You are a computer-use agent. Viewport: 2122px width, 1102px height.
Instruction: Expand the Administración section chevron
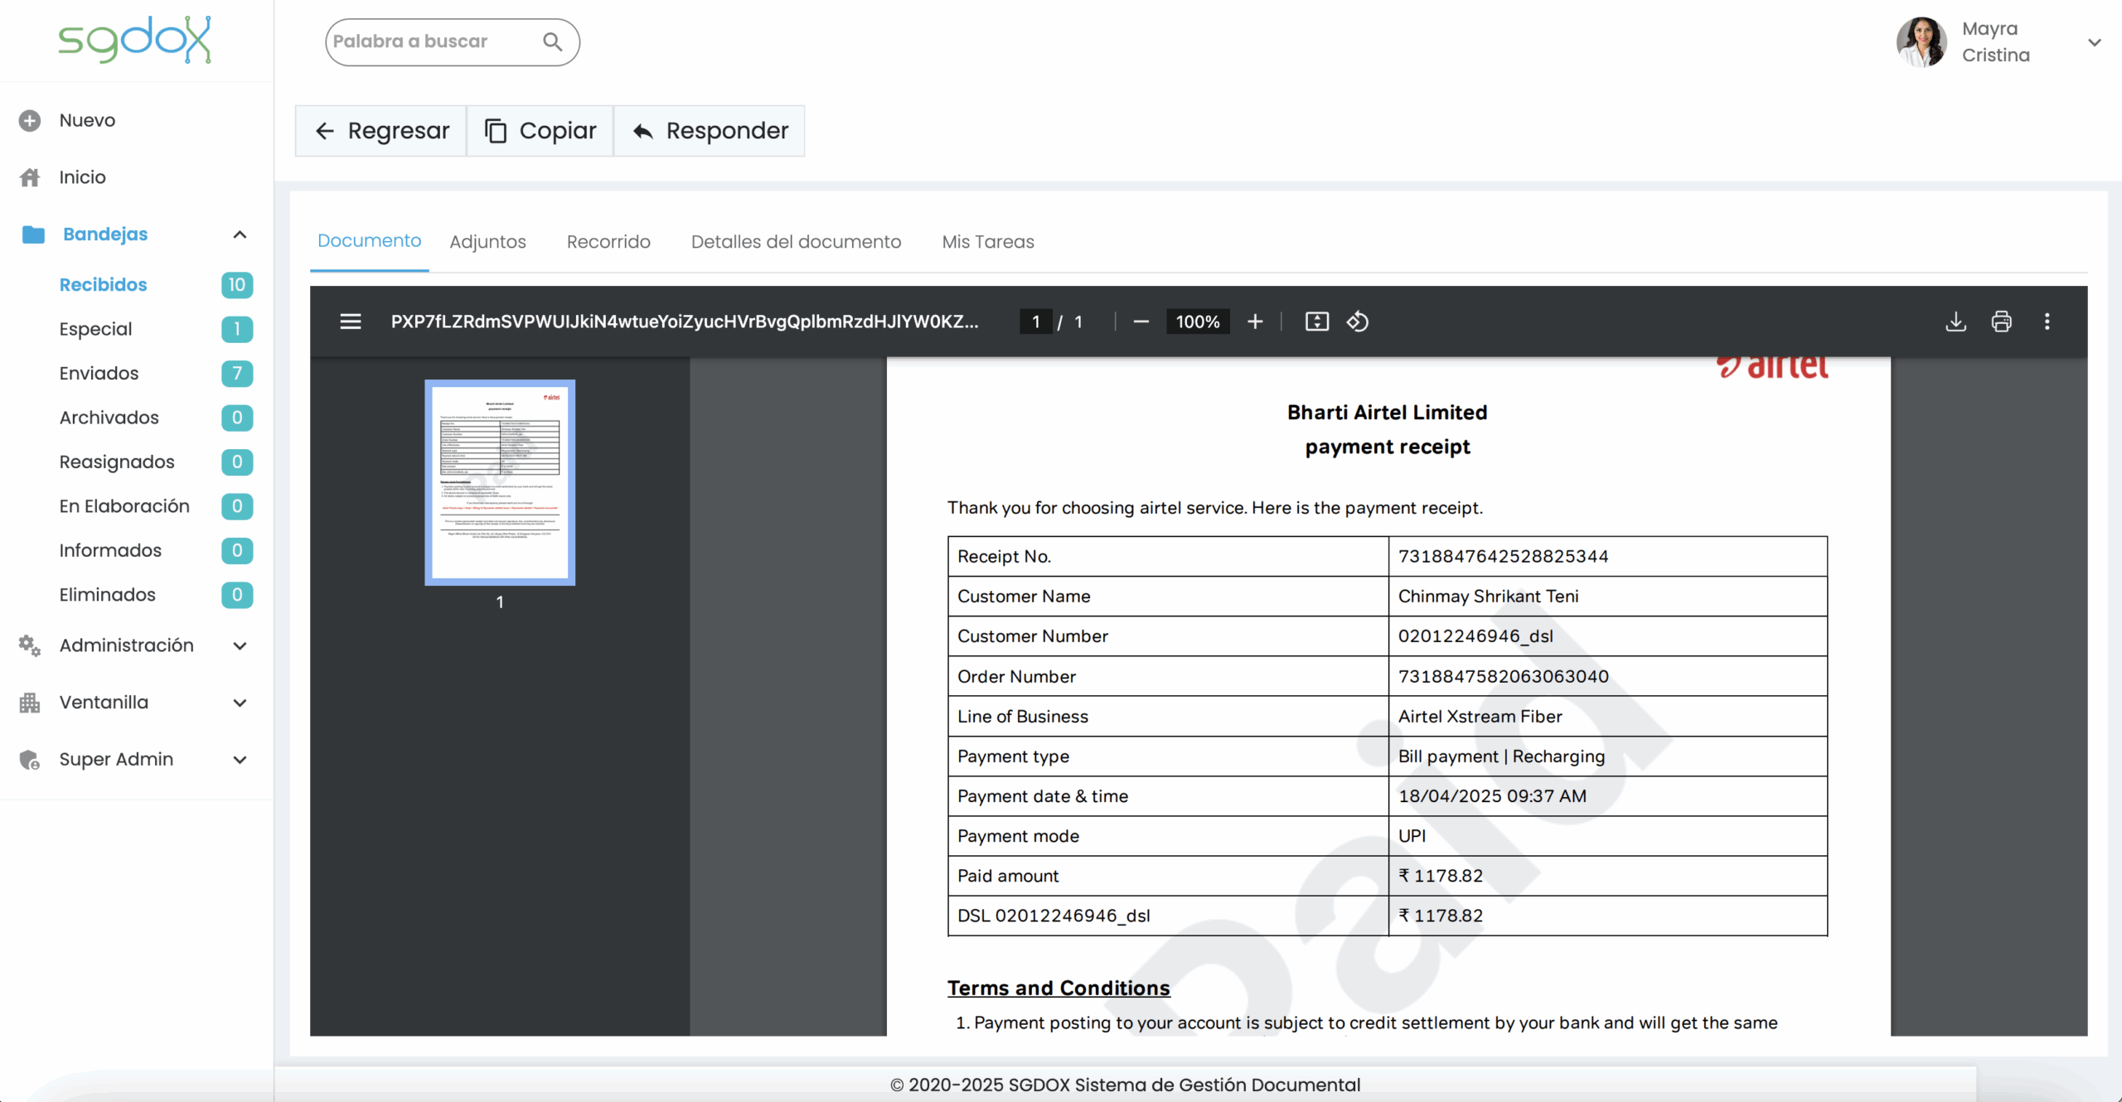[240, 645]
